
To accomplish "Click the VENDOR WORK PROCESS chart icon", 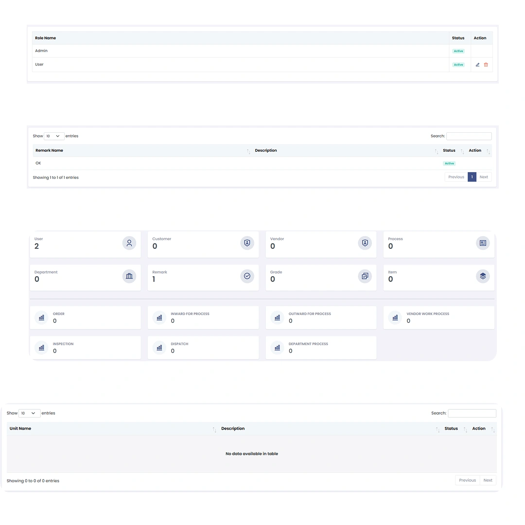I will (395, 317).
